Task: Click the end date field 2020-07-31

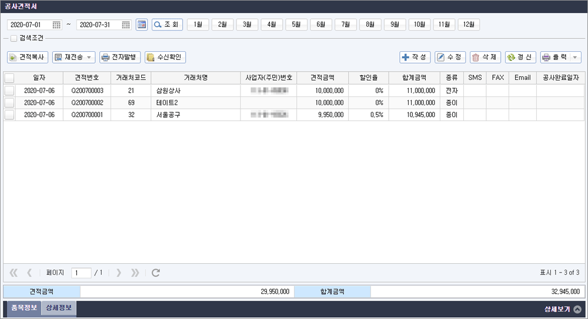Action: pos(99,25)
